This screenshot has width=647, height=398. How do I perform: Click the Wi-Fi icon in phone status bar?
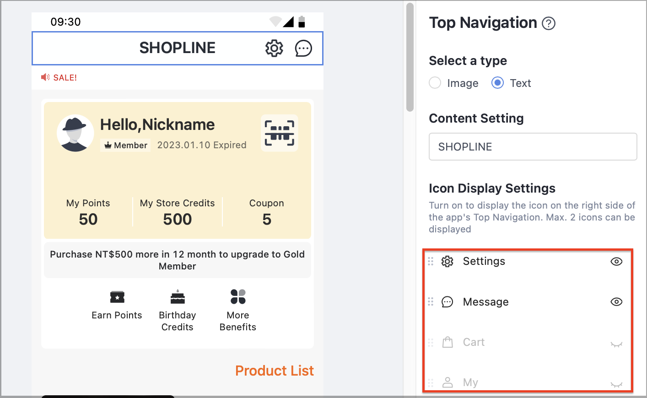[275, 22]
